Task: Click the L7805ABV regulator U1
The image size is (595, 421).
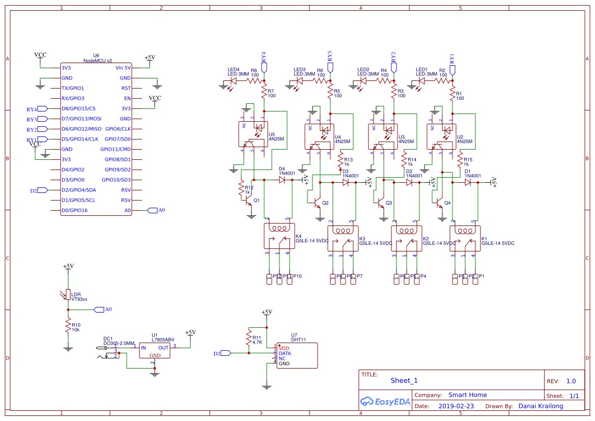Action: click(x=155, y=349)
